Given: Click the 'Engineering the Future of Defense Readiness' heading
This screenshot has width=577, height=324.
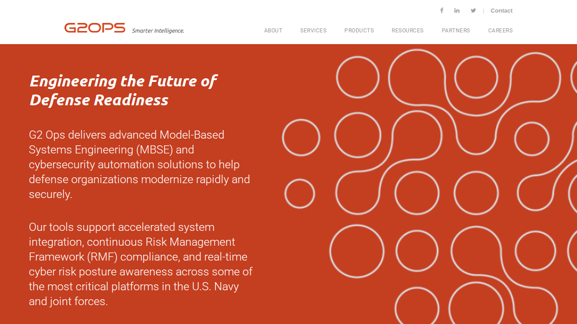Looking at the screenshot, I should pyautogui.click(x=123, y=90).
